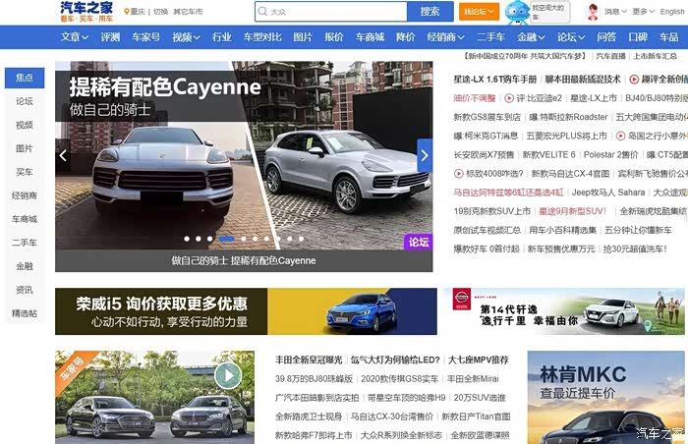
Task: Select the active blue carousel indicator
Action: tap(226, 238)
